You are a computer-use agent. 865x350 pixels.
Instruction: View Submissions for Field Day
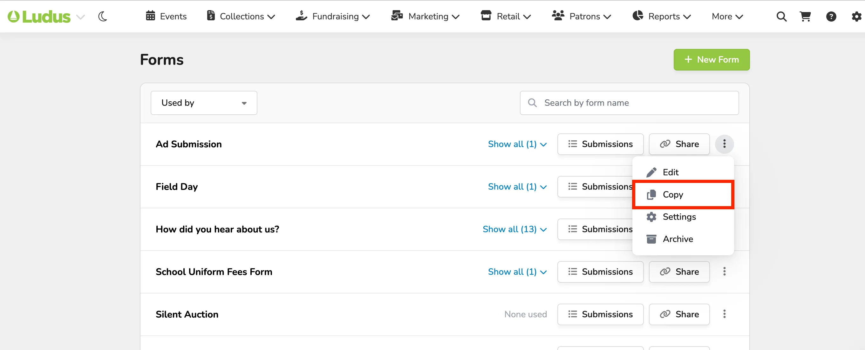[x=595, y=186]
